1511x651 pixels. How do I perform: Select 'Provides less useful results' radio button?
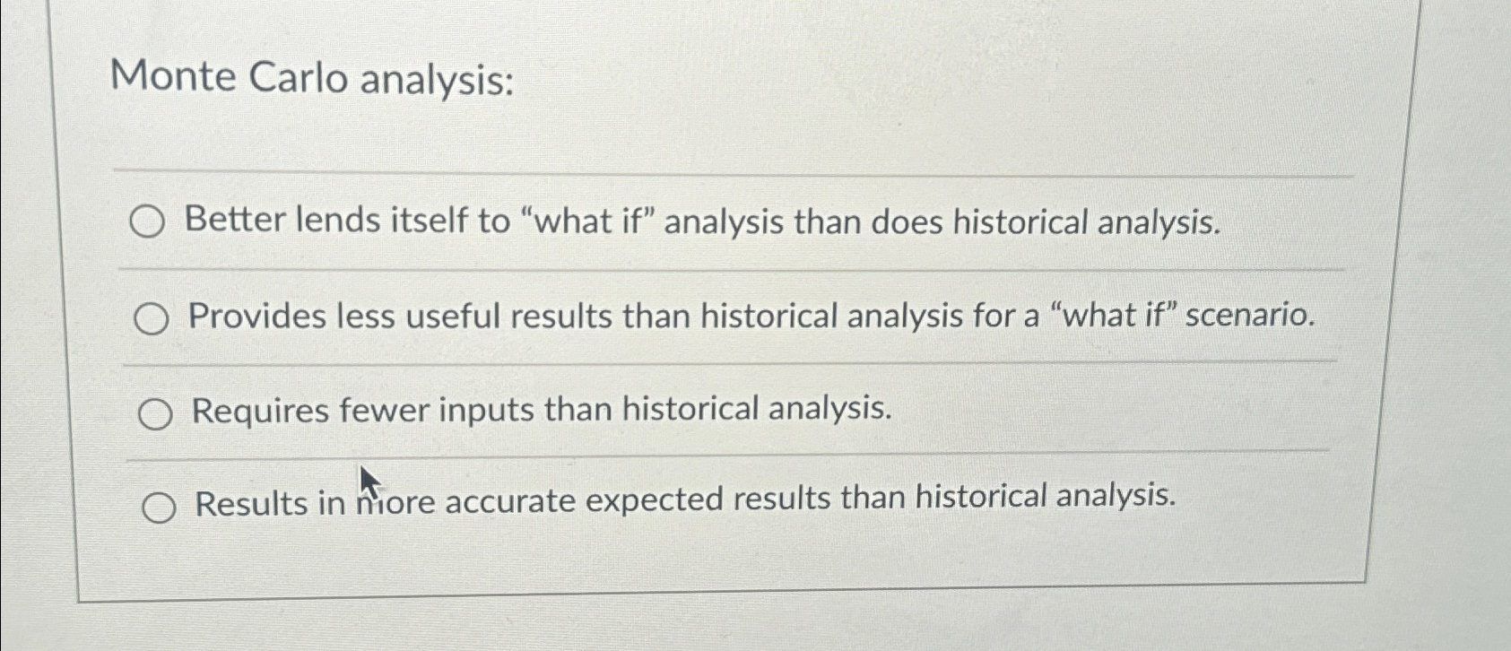152,317
